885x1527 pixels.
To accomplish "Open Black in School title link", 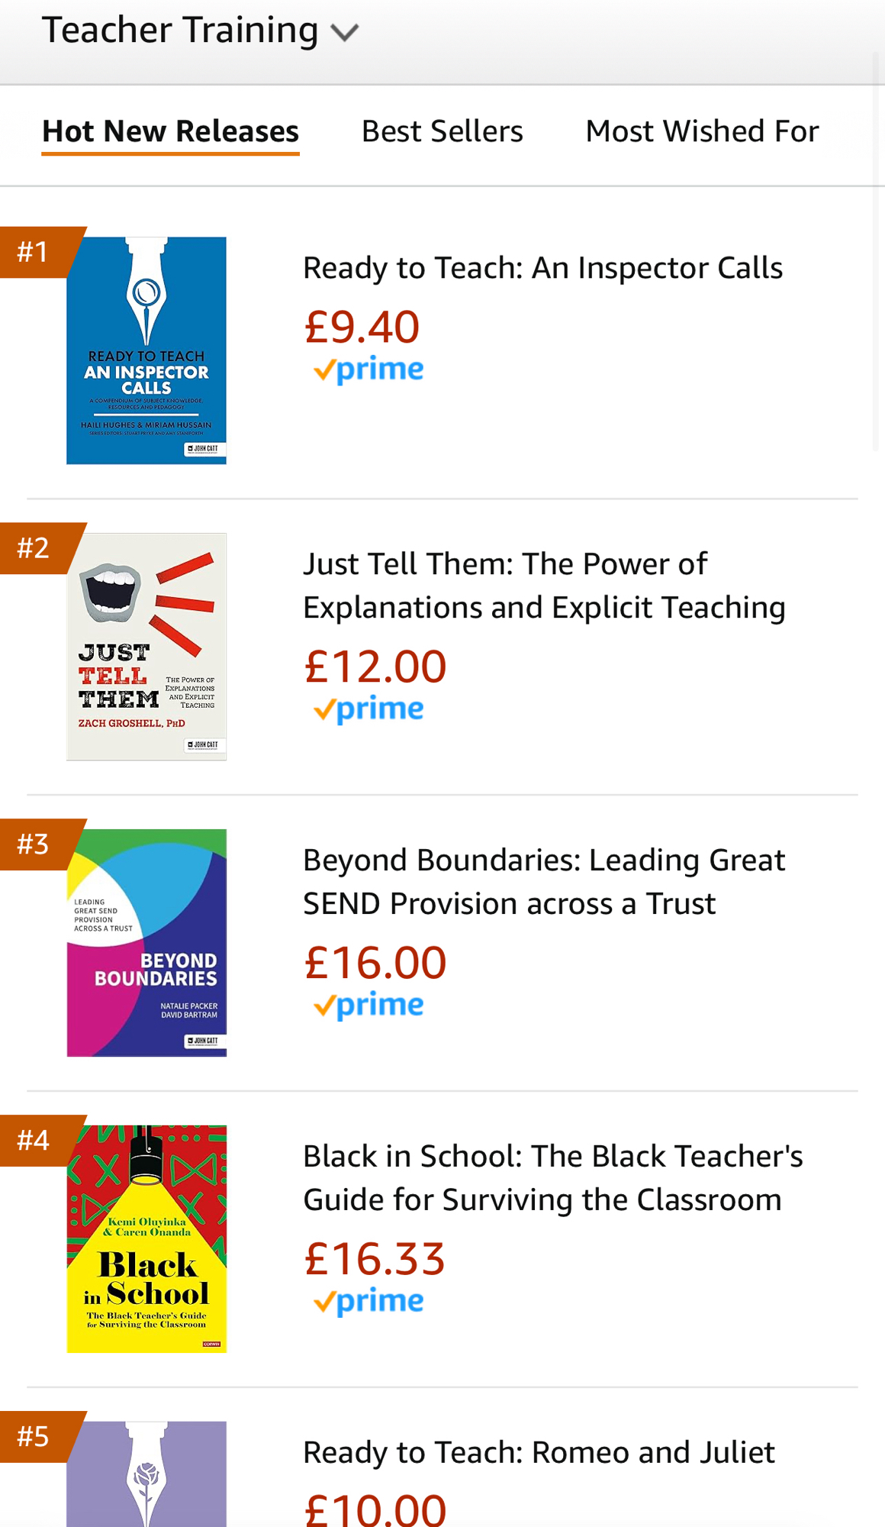I will coord(552,1178).
